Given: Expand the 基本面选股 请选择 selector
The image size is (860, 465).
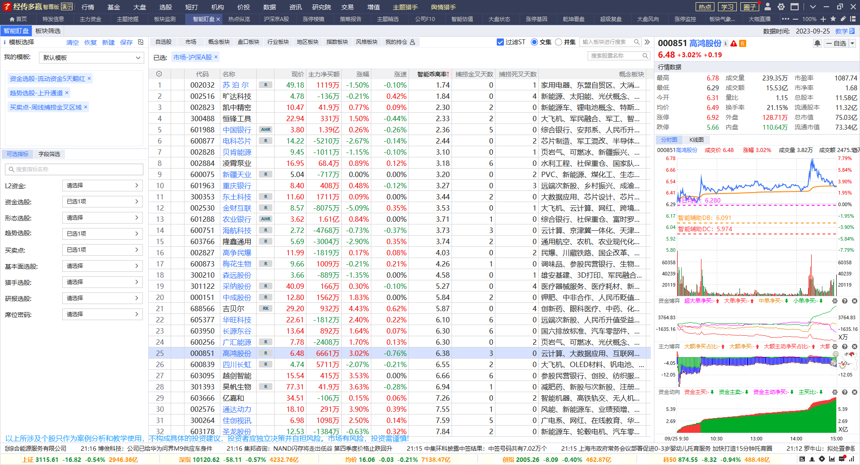Looking at the screenshot, I should pos(102,266).
